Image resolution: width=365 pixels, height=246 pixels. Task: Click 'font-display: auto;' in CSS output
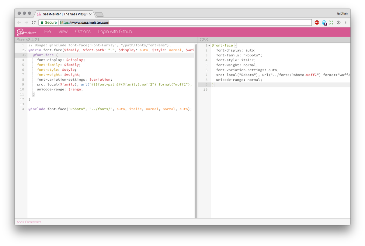236,50
